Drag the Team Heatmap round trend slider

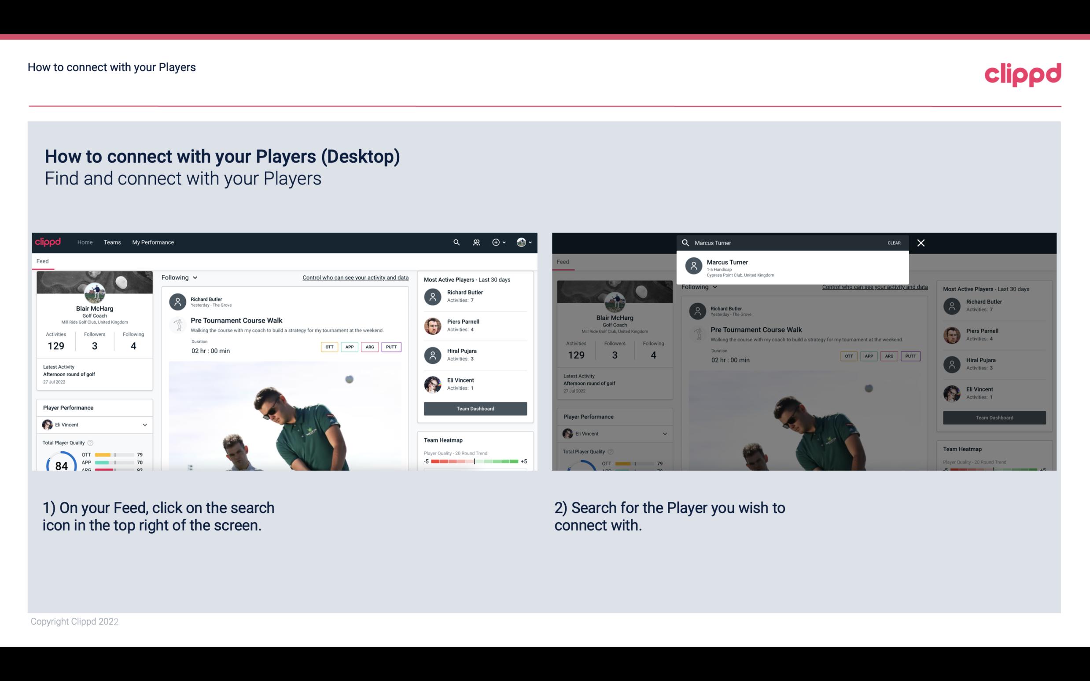[474, 463]
